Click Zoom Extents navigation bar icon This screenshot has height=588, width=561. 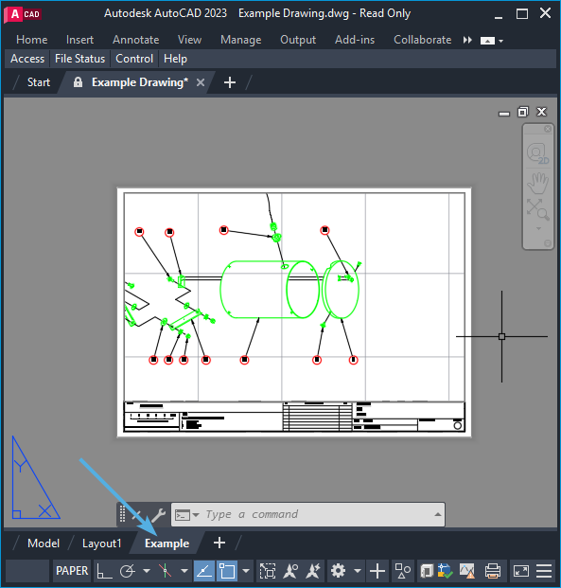(537, 209)
